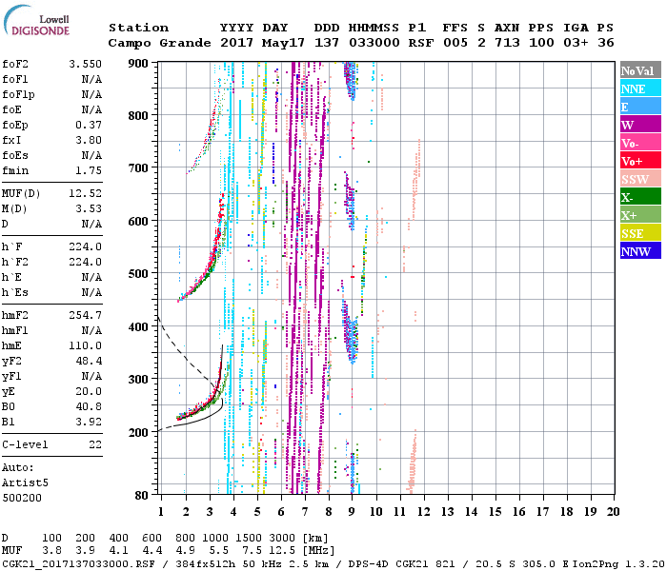Click the Campo Grande station name

point(159,43)
